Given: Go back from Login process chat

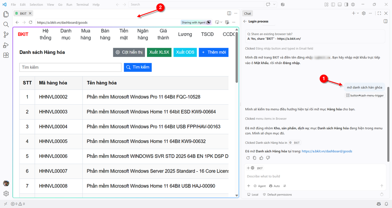Looking at the screenshot, I should coord(245,21).
